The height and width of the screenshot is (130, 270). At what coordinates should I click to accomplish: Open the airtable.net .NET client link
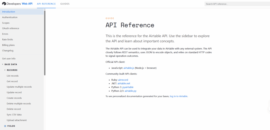click(124, 83)
